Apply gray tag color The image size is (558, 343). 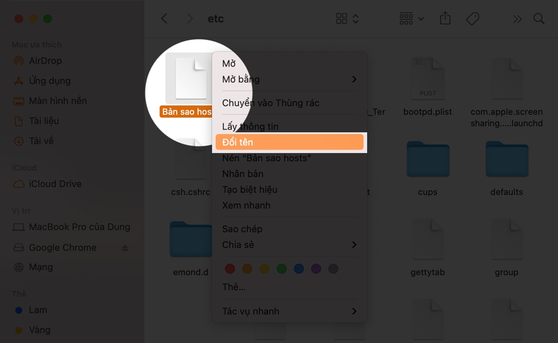tap(333, 269)
